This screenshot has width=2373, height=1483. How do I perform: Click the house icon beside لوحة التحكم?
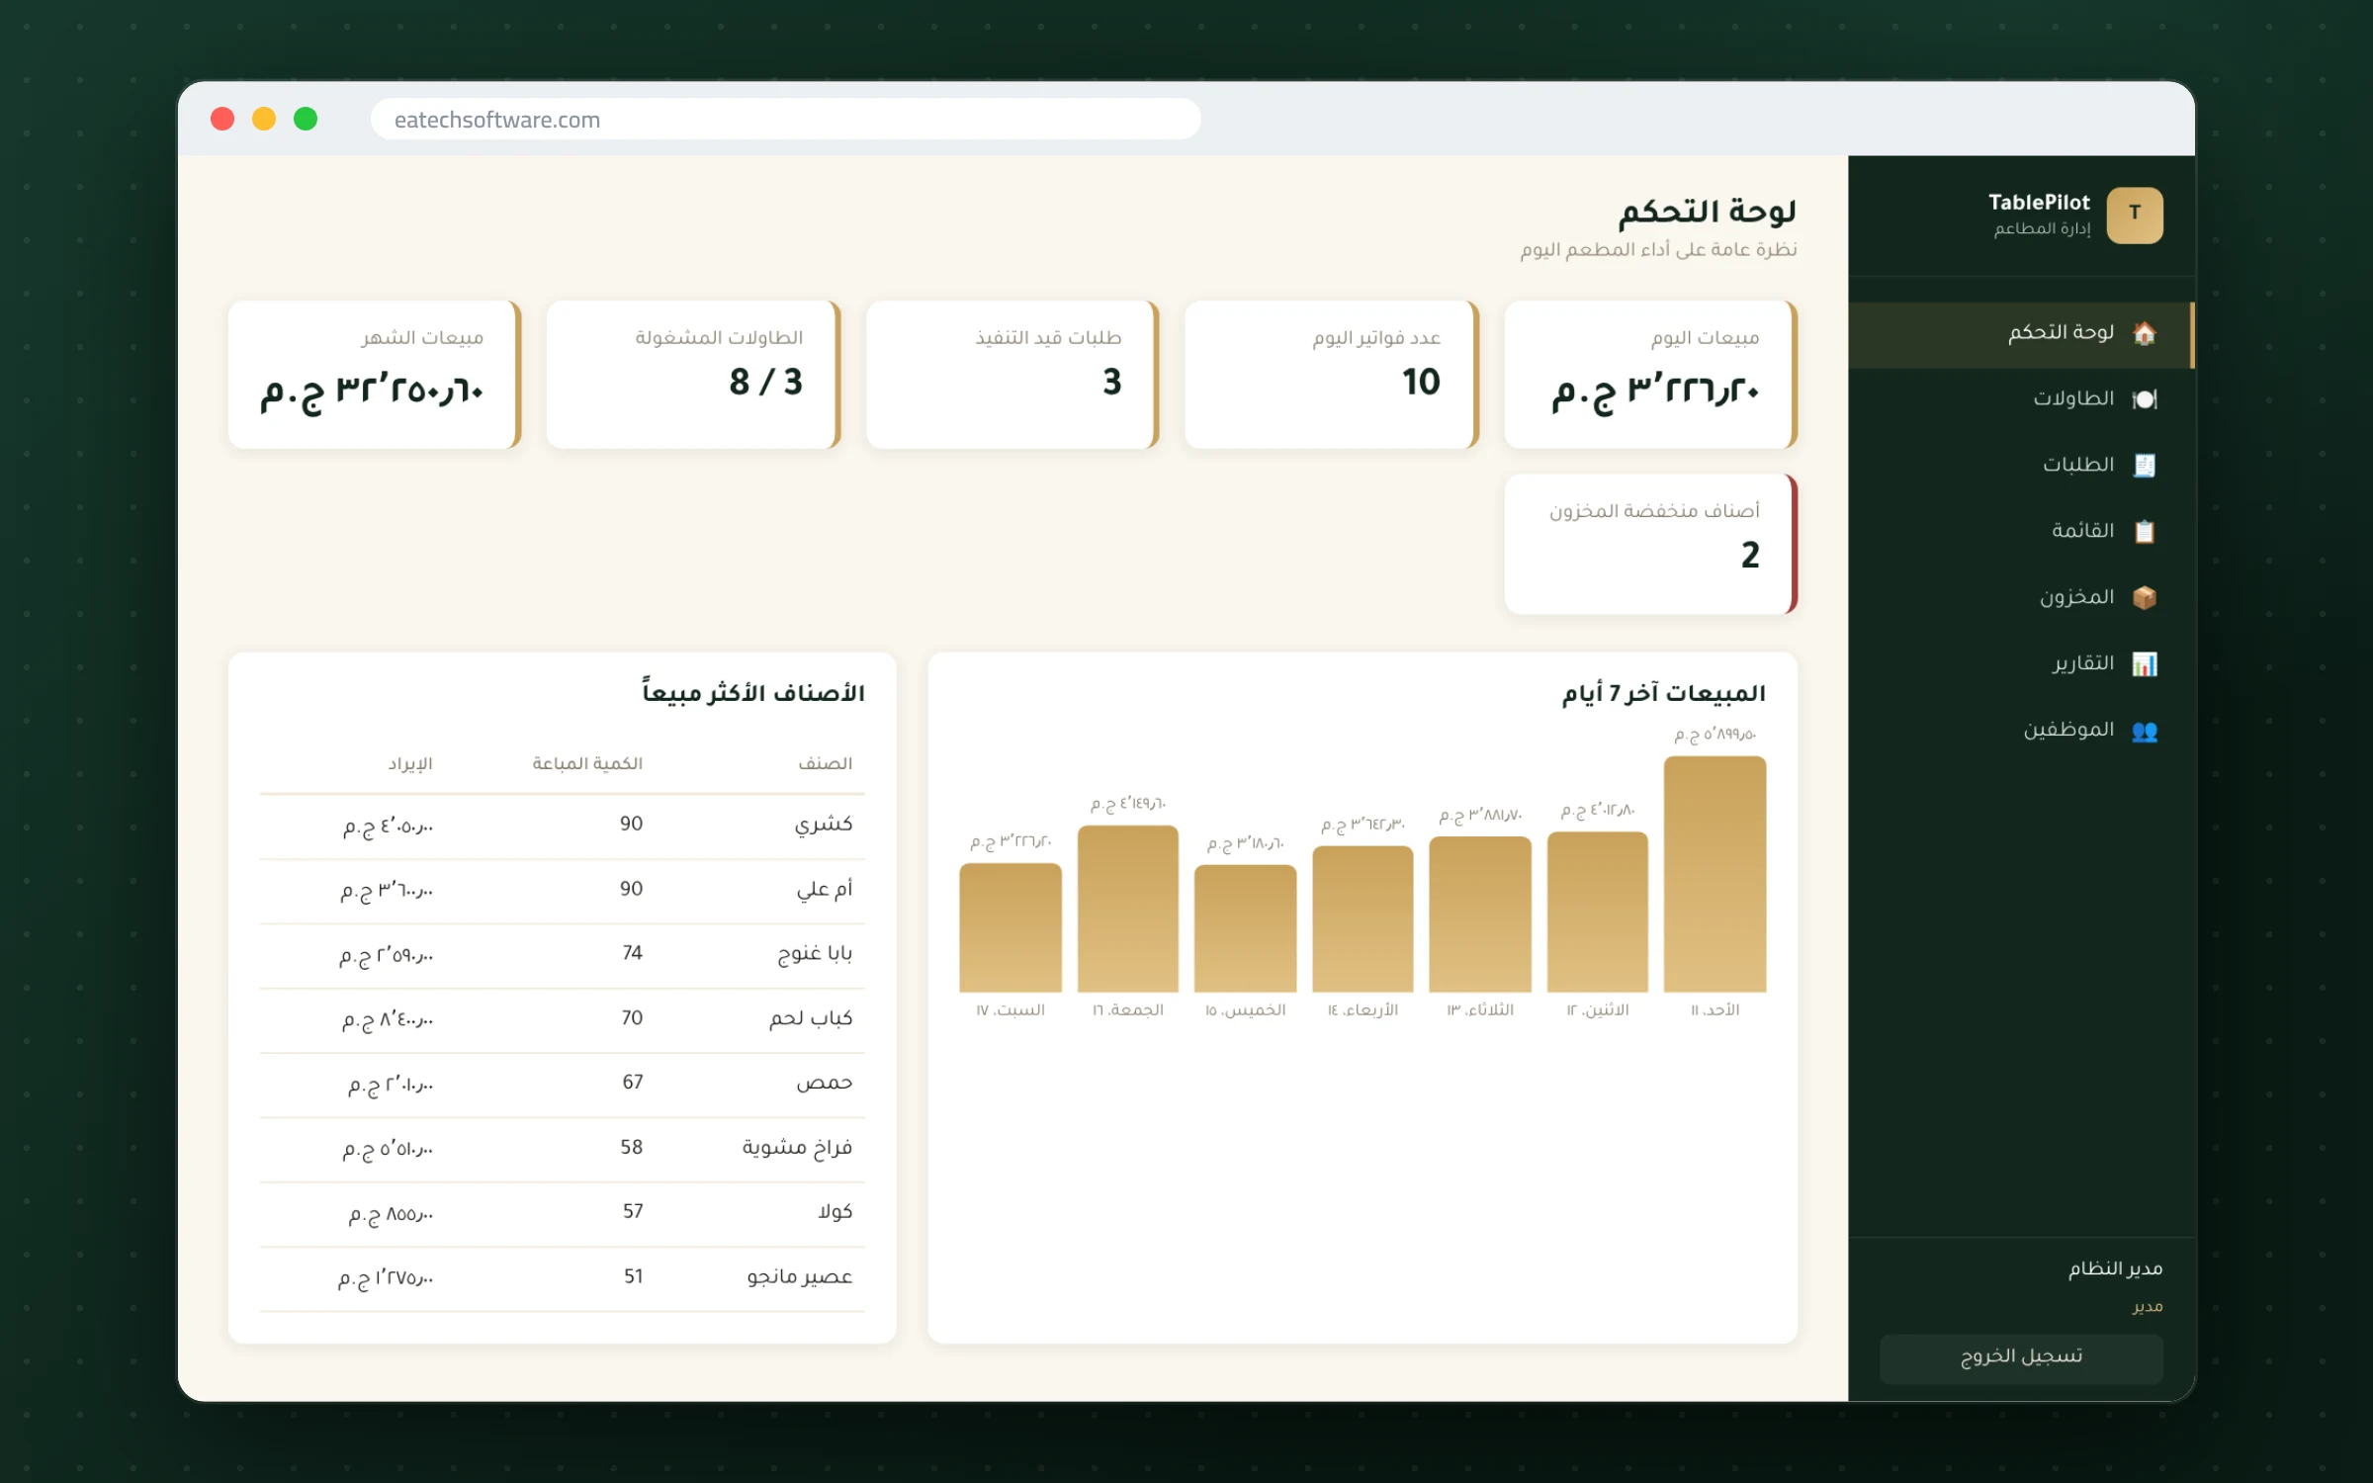click(x=2144, y=333)
